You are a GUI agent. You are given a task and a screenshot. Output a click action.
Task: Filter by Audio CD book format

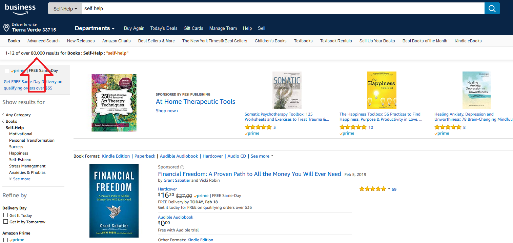coord(237,156)
